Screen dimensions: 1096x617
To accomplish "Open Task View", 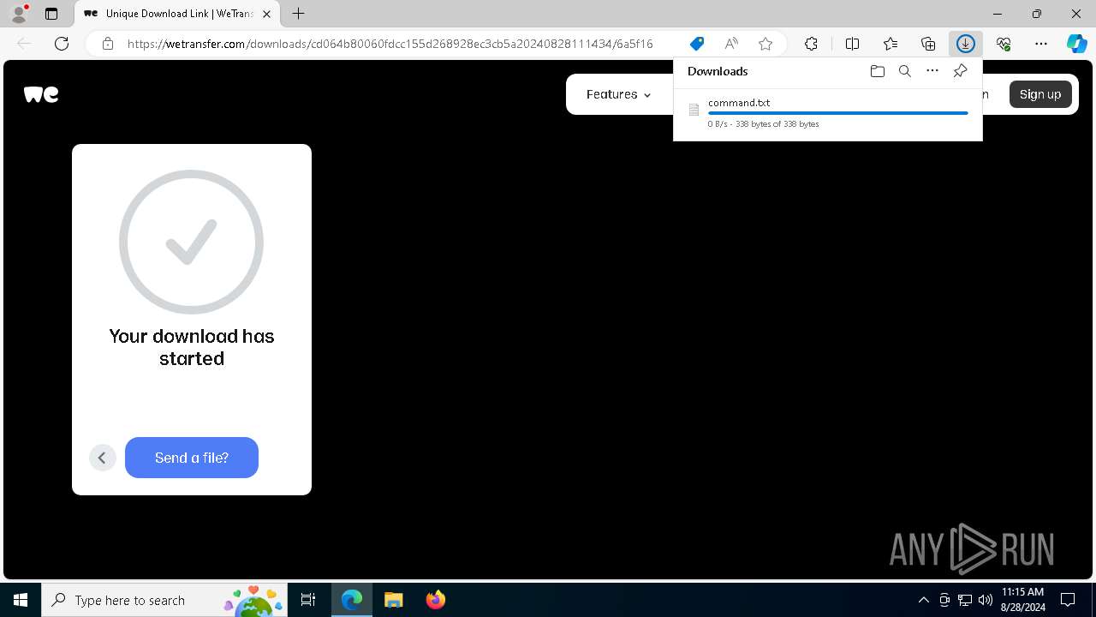I will click(x=308, y=600).
